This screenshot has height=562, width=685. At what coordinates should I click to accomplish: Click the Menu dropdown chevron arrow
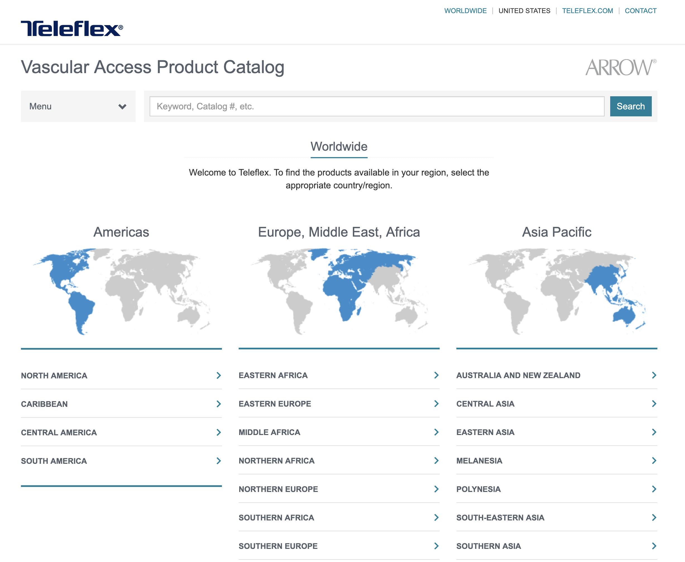(x=122, y=107)
